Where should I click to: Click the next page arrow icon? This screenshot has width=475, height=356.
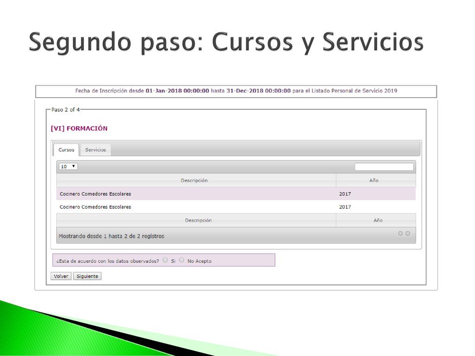[408, 234]
